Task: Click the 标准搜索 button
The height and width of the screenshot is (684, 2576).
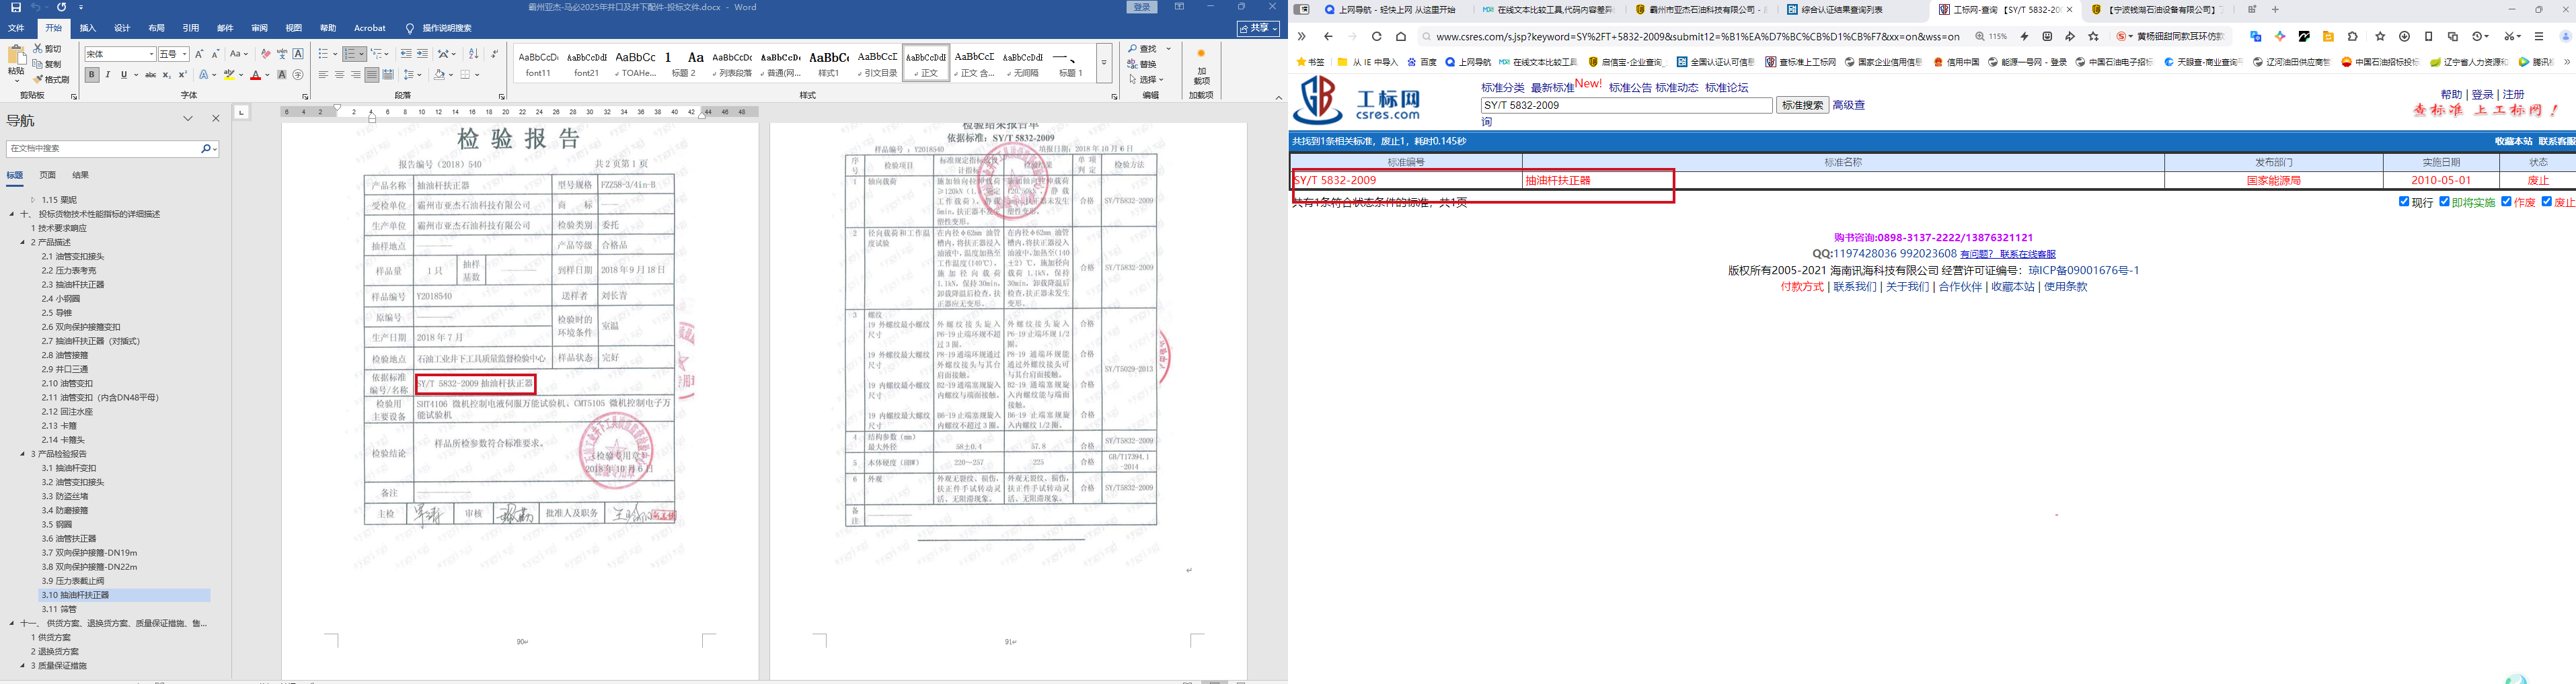Action: click(x=1802, y=105)
